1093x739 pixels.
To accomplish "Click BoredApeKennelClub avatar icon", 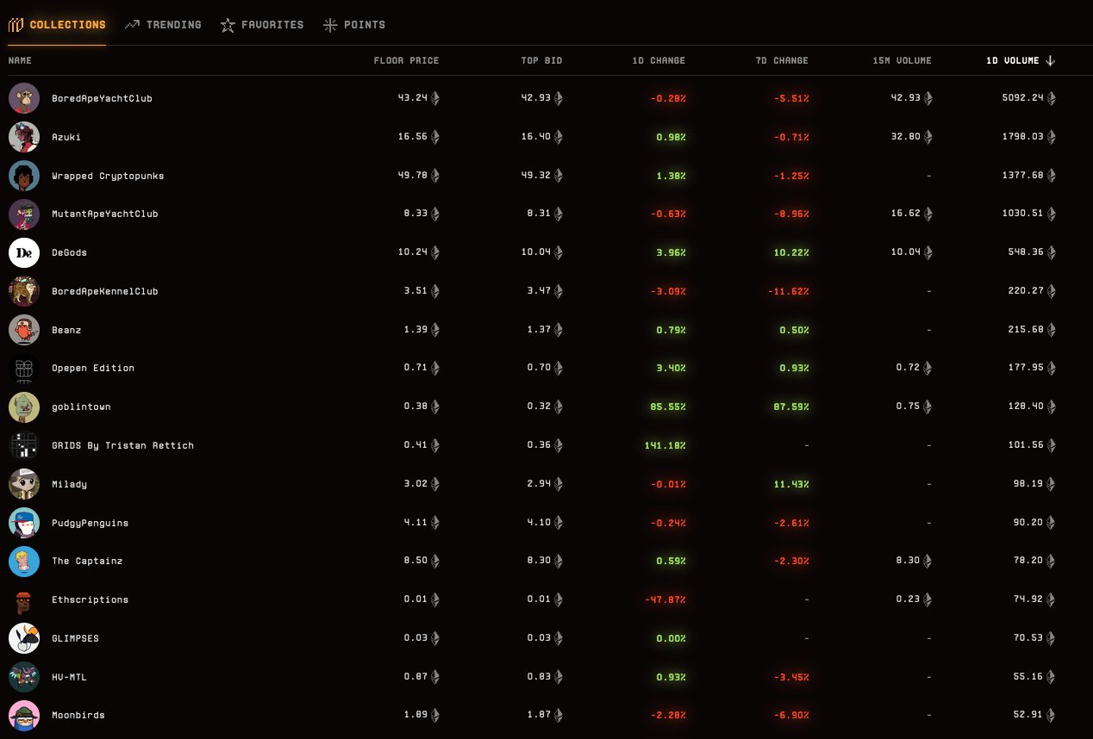I will (x=24, y=291).
